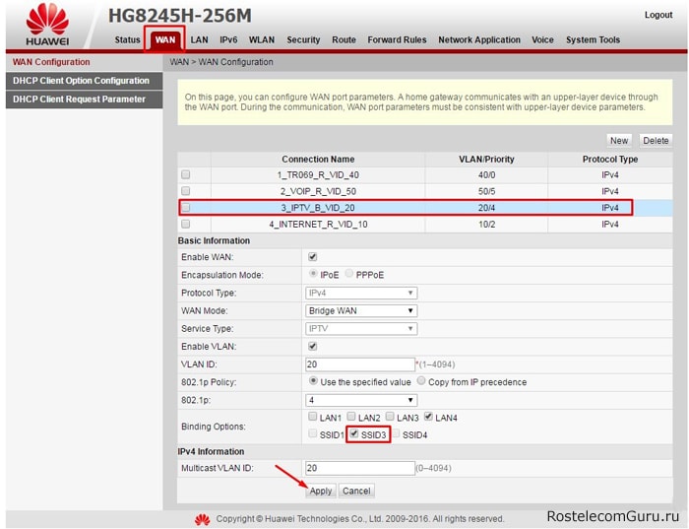
Task: Uncheck the SSID3 binding option
Action: [x=354, y=434]
